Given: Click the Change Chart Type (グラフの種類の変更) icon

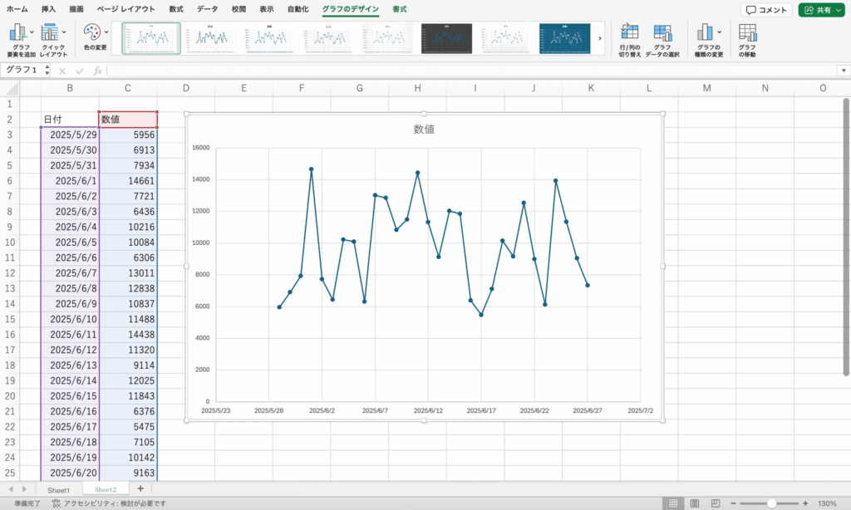Looking at the screenshot, I should point(705,32).
